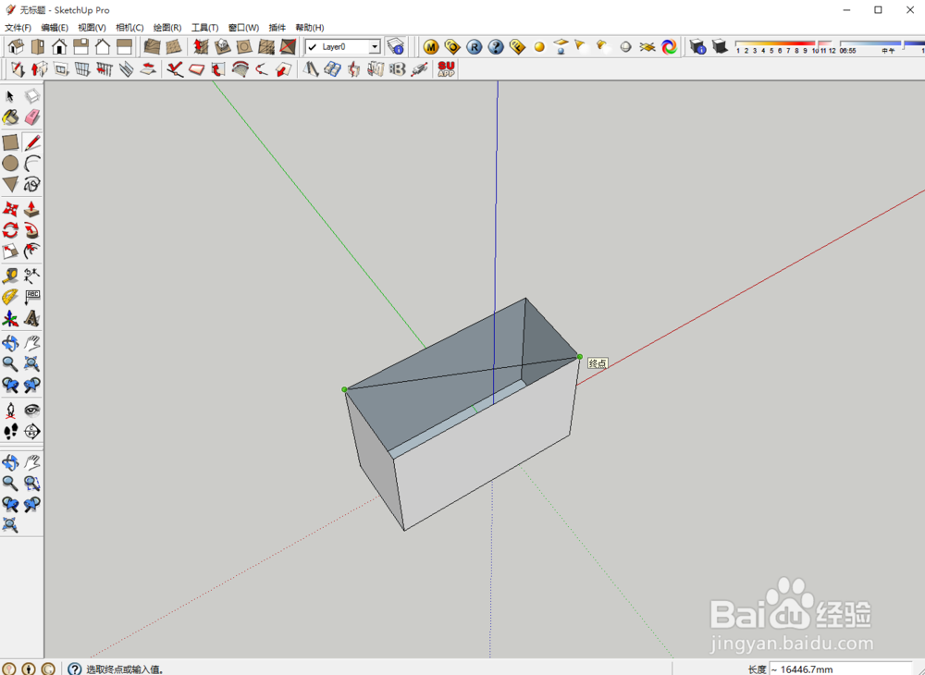
Task: Open the 窗口(W) menu
Action: [243, 28]
